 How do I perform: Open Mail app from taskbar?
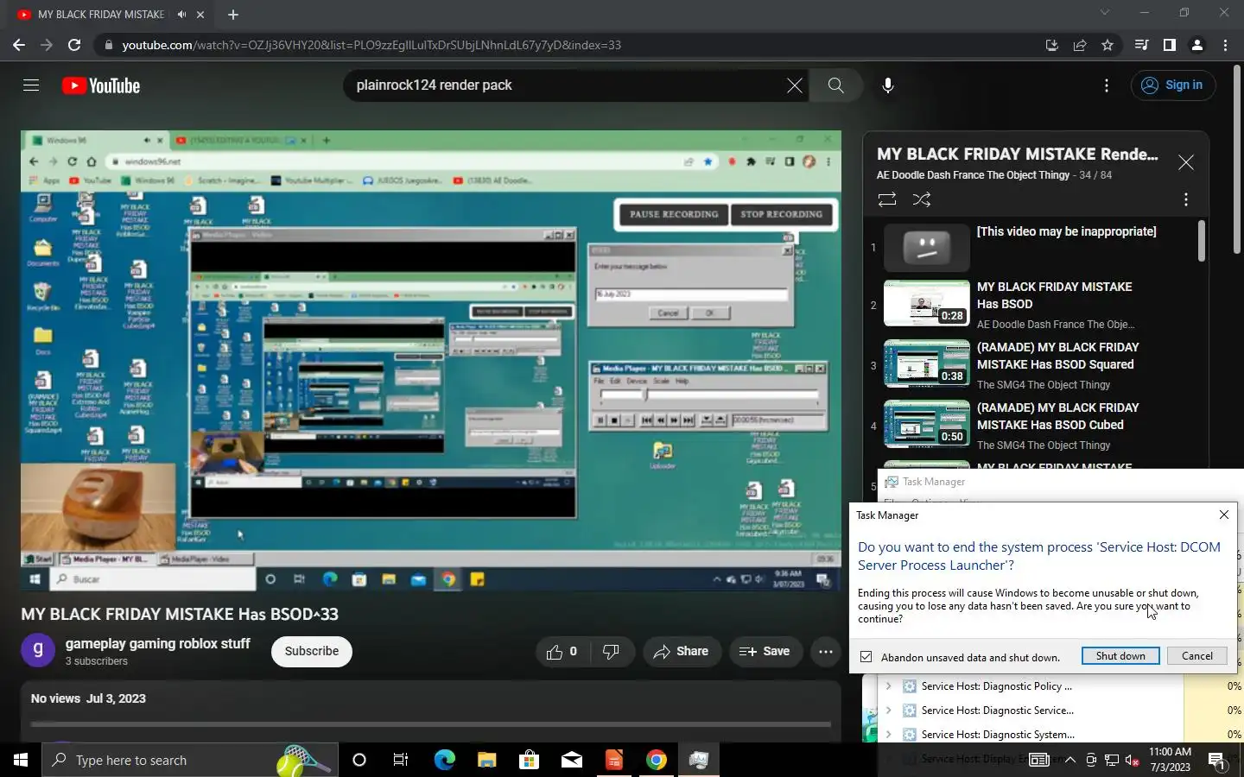click(571, 760)
